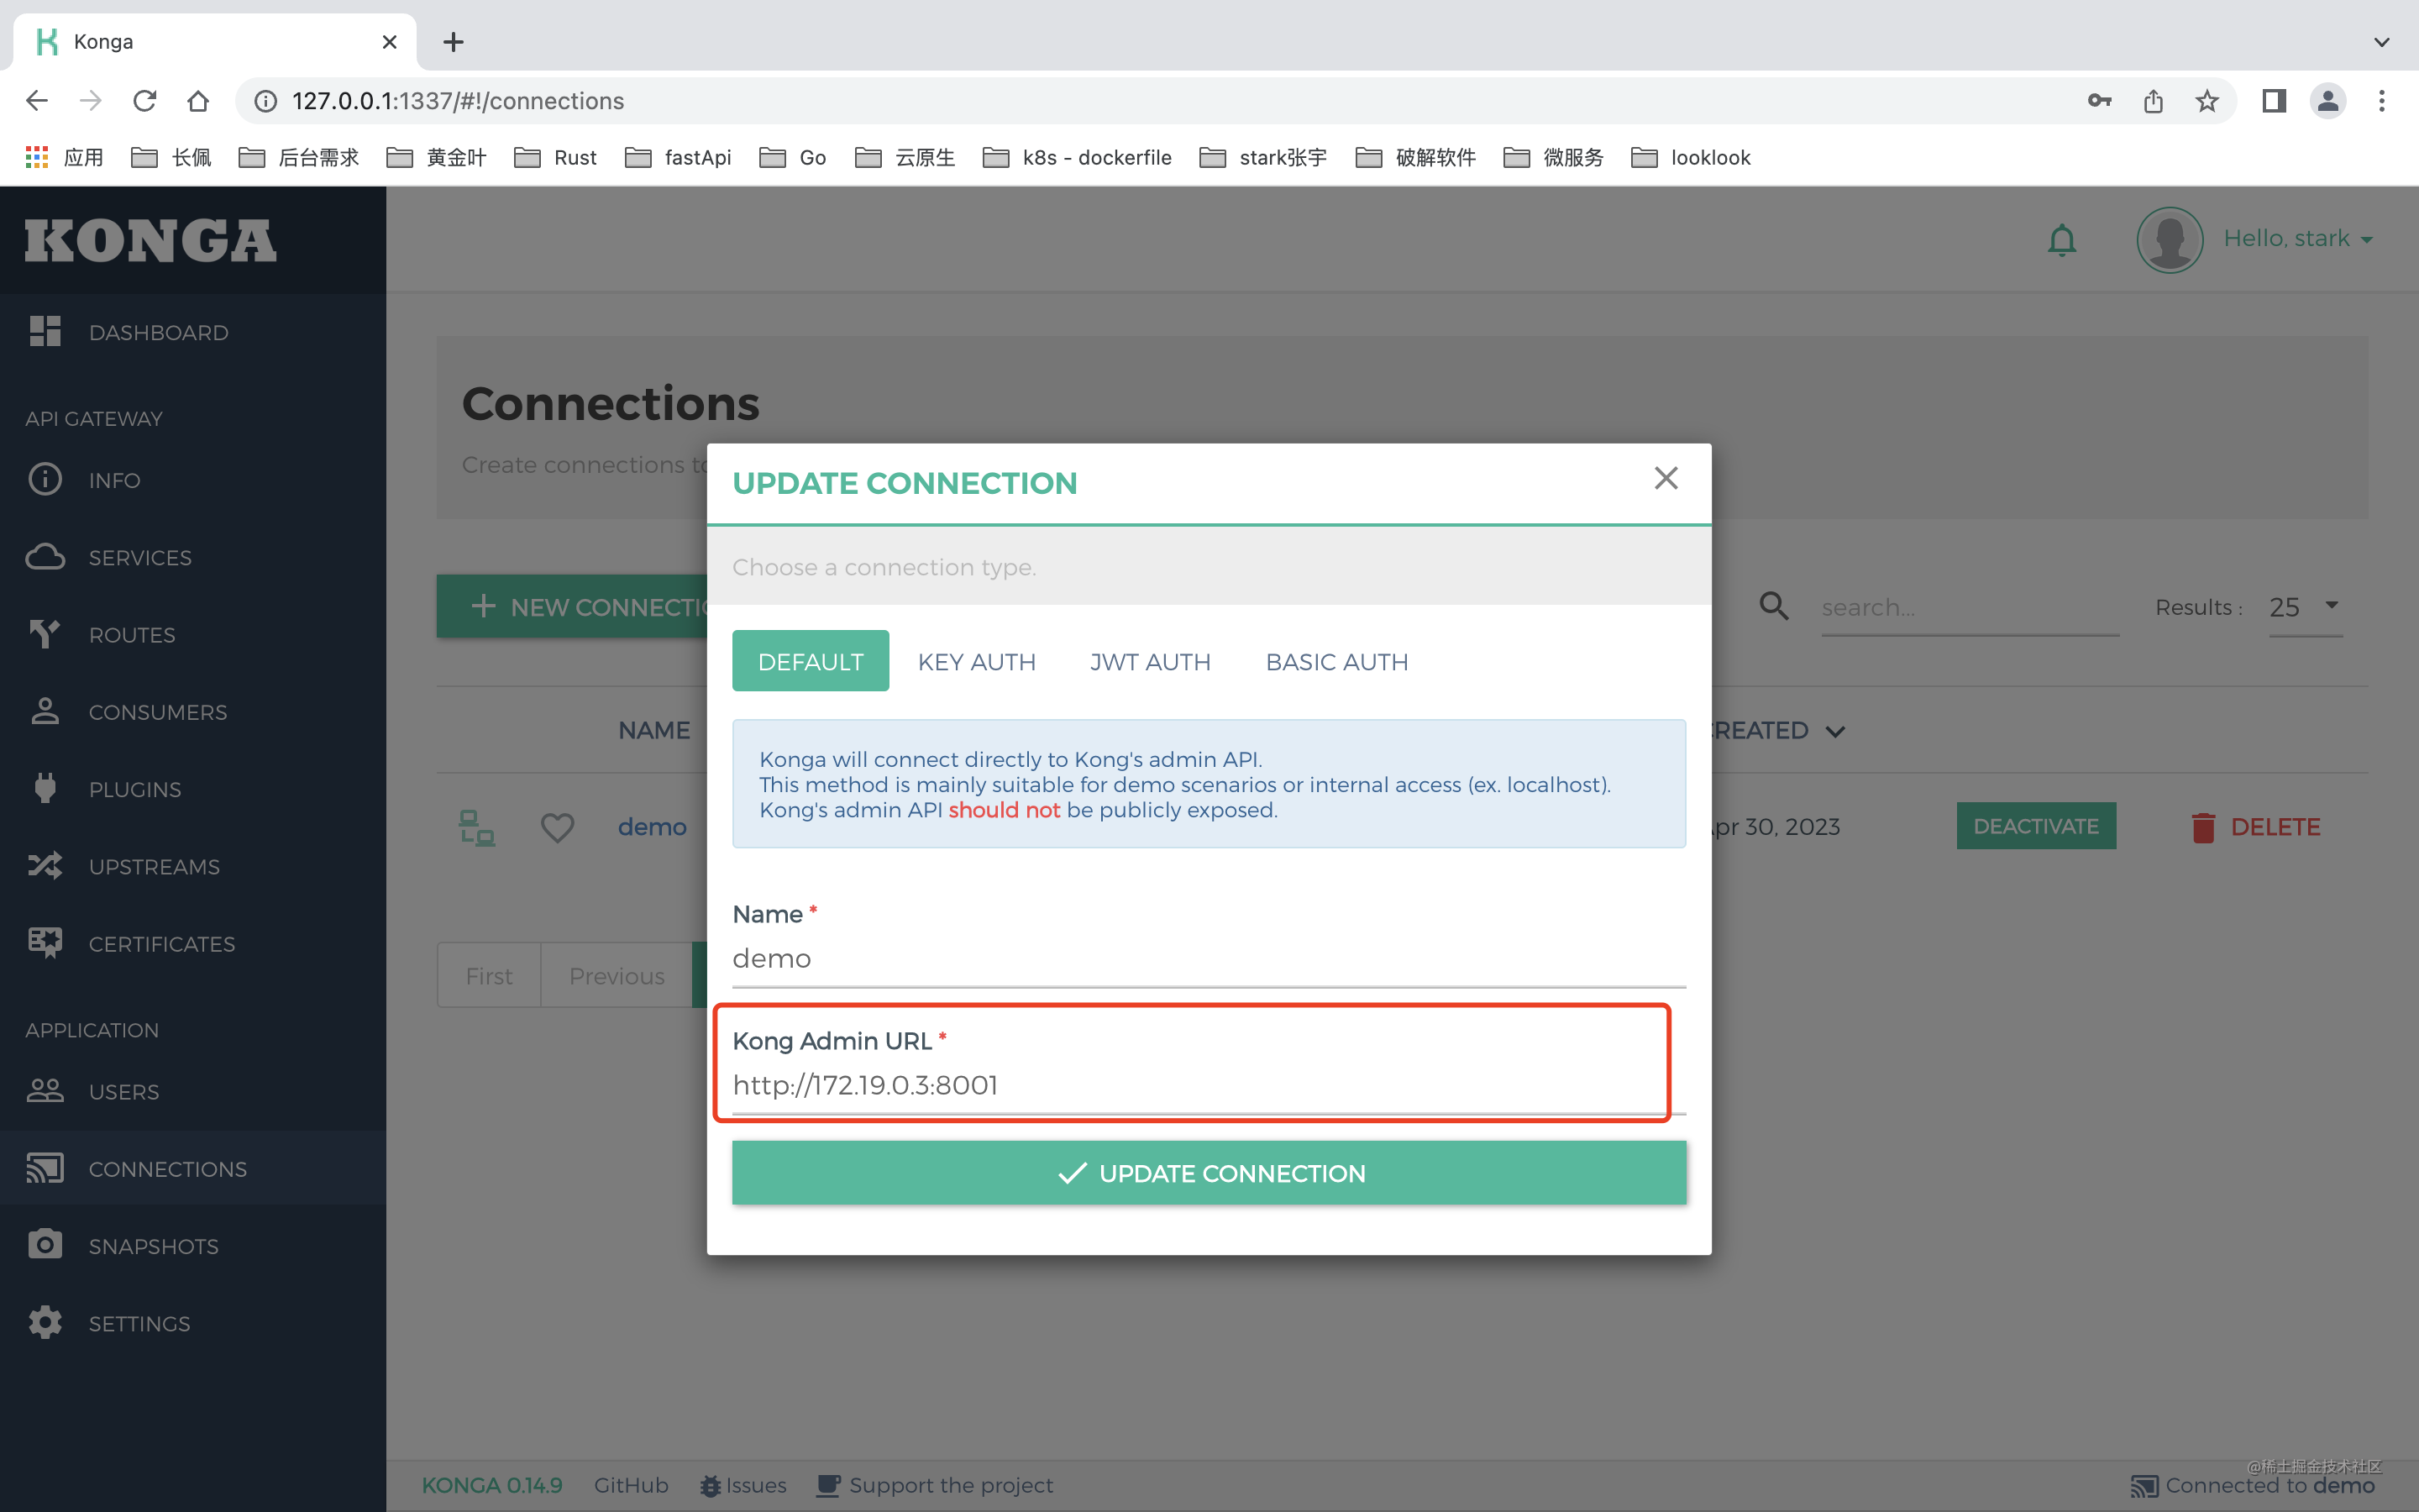Open Dashboard from sidebar
The image size is (2419, 1512).
(x=158, y=332)
